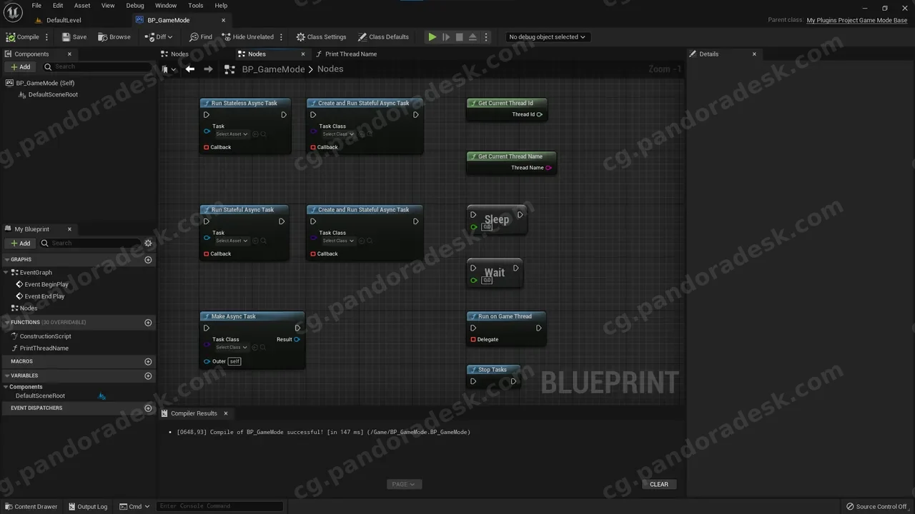Select PrintThreadName function in My Blueprint
The width and height of the screenshot is (915, 514).
tap(44, 348)
